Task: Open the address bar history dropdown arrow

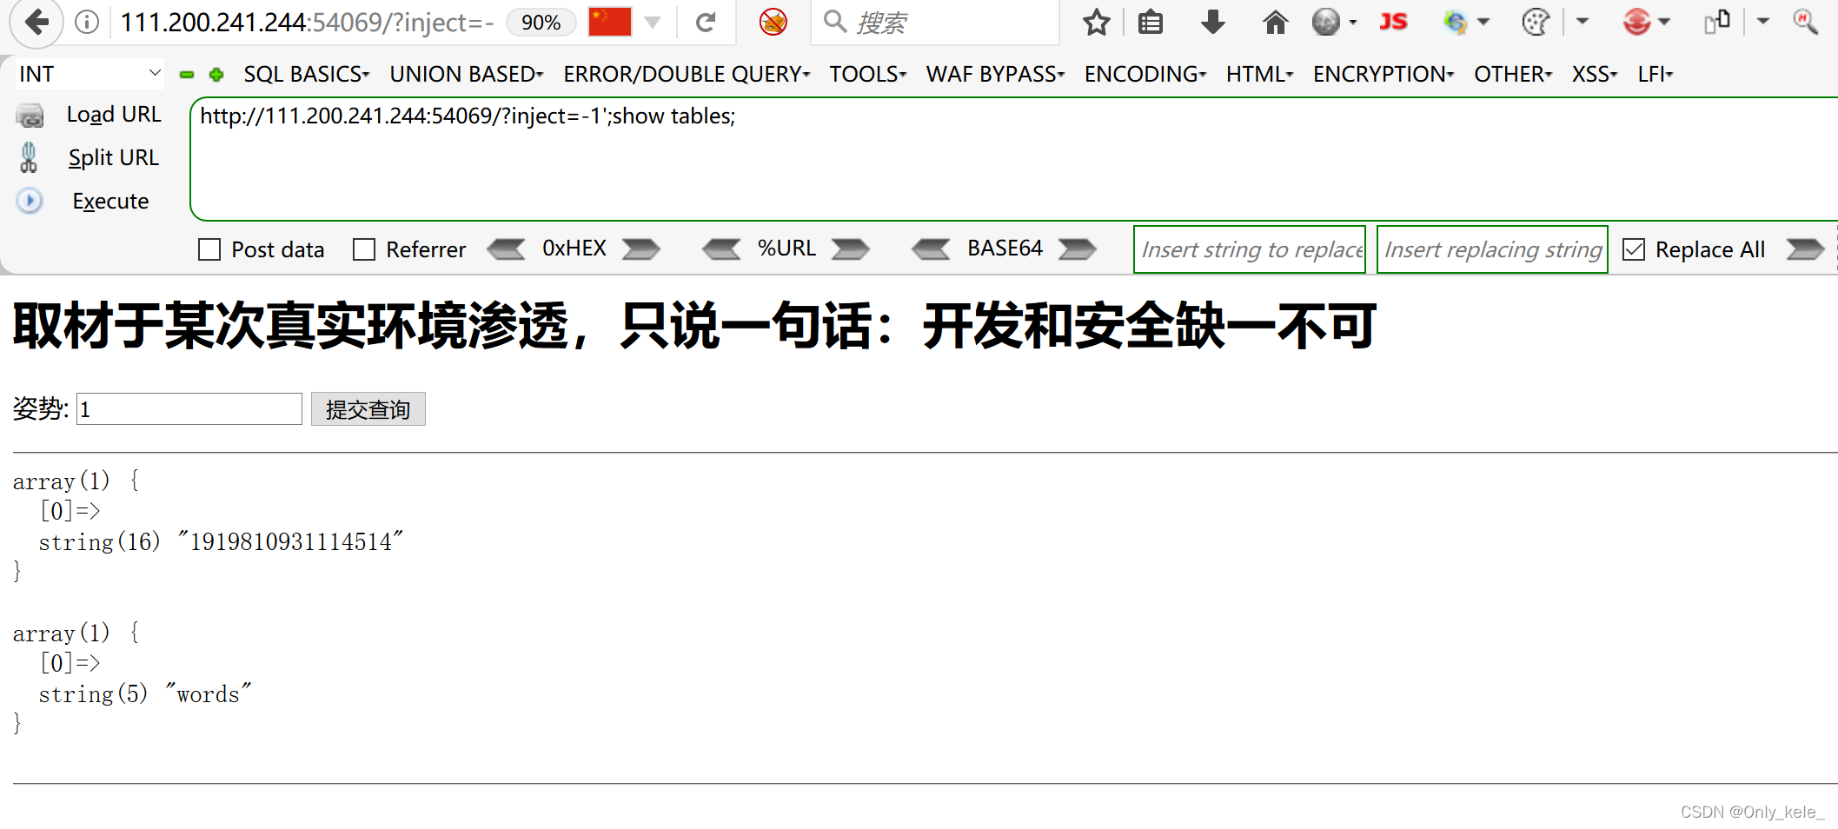Action: (x=653, y=22)
